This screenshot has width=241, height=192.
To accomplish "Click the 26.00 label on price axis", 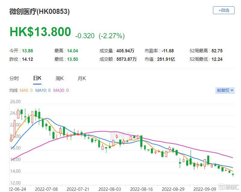I will [15, 102].
